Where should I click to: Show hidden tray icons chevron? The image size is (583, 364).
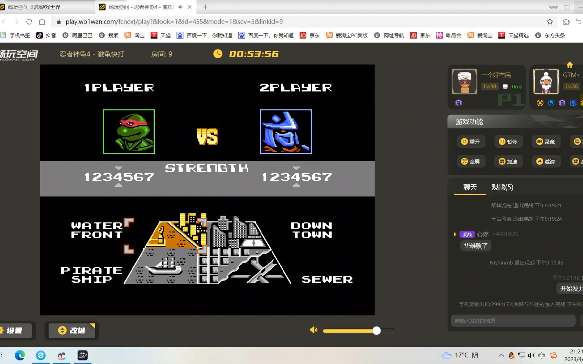click(x=501, y=355)
